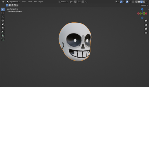Activate the Move tool
149x149 pixels.
tap(3, 17)
